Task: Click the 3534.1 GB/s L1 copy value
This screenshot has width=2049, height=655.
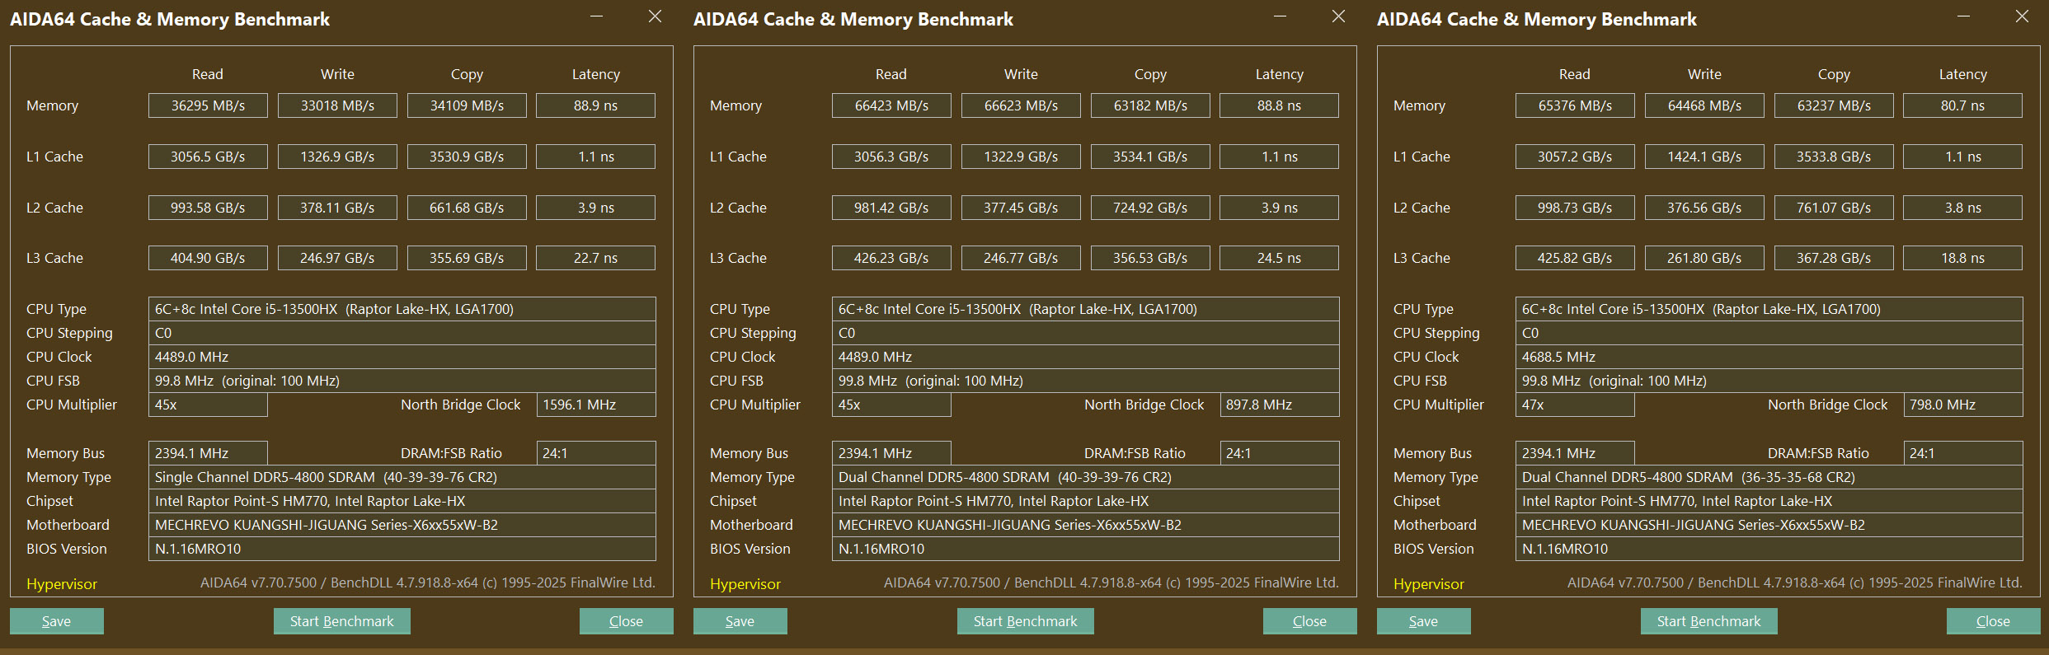Action: (1150, 157)
